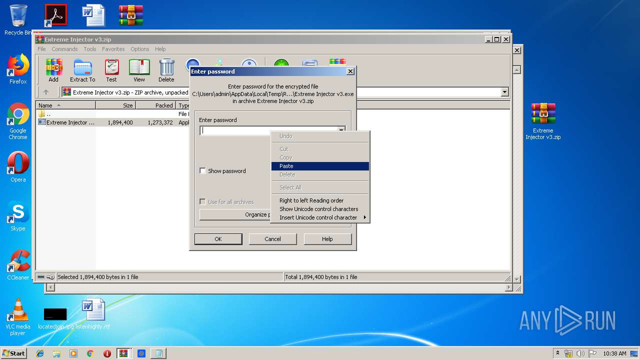
Task: Click Help in the password dialog
Action: click(327, 239)
